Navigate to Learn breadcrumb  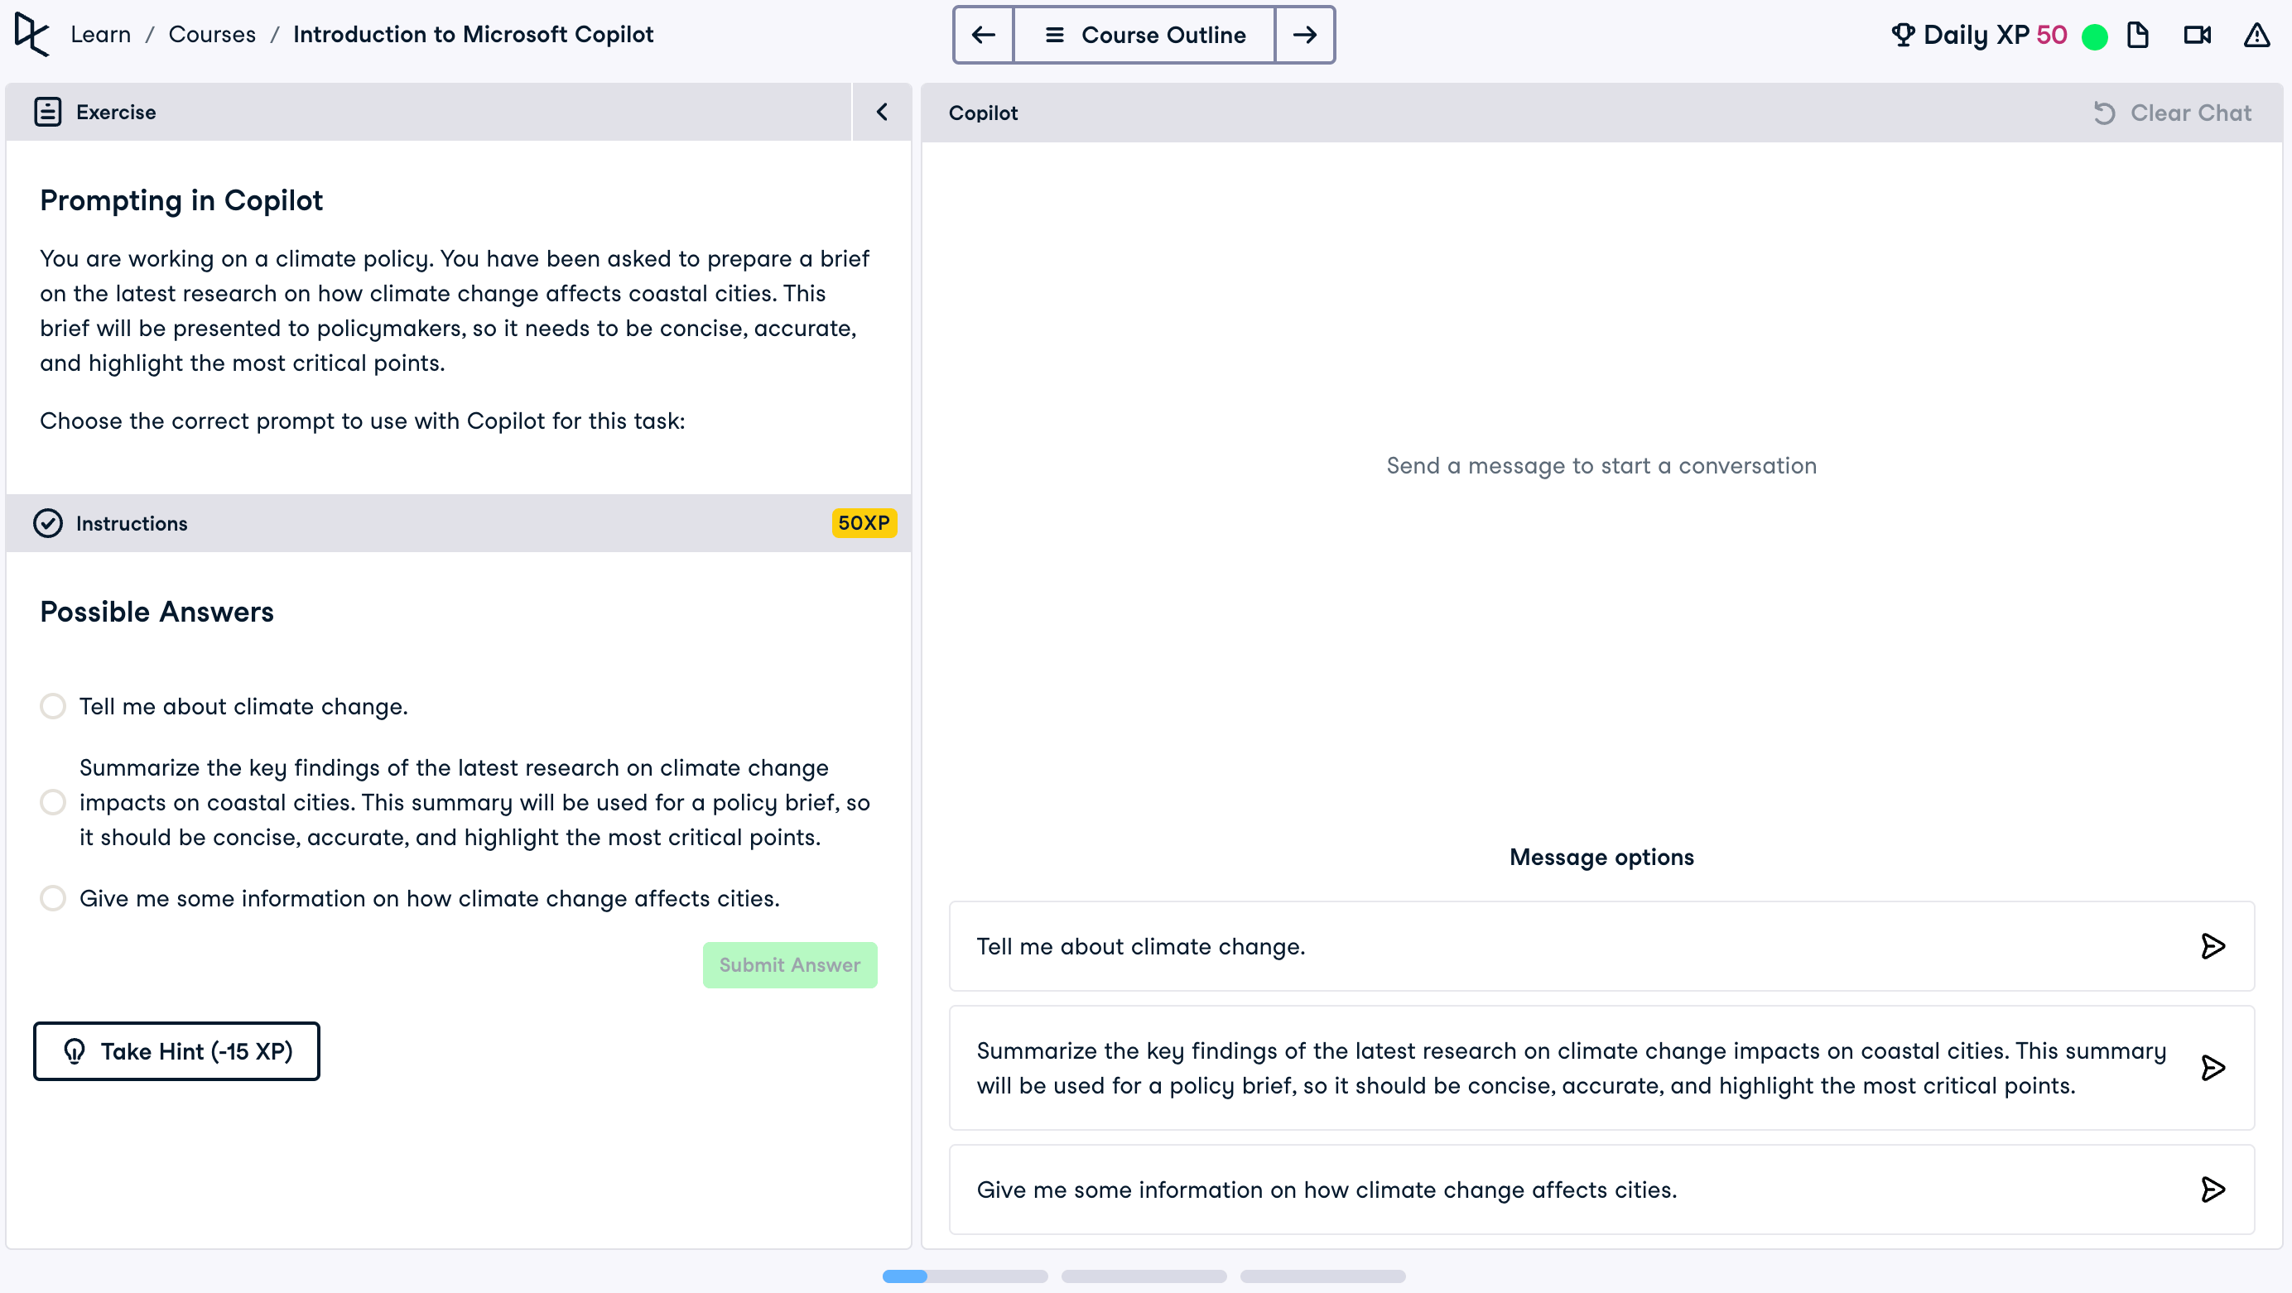(x=100, y=35)
